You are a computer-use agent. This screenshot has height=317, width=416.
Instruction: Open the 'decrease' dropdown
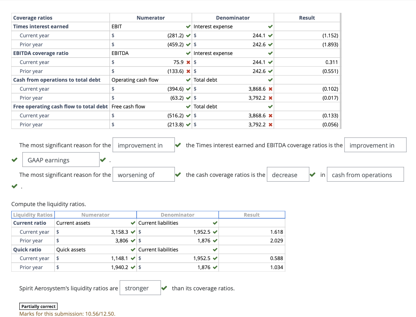(x=288, y=175)
